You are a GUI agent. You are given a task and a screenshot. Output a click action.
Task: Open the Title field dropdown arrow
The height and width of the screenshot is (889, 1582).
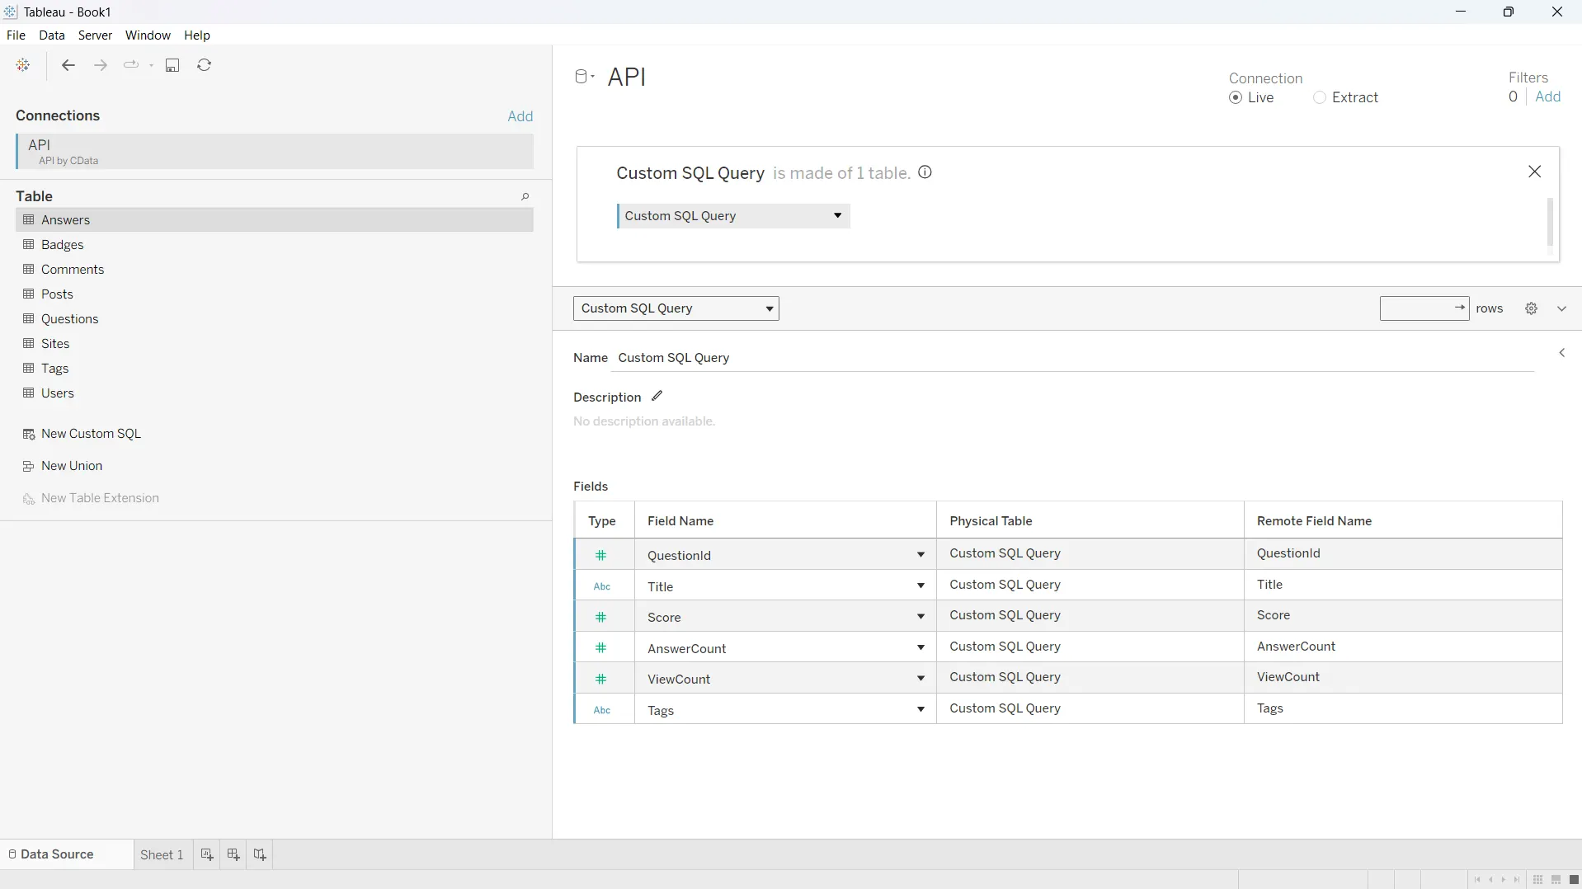(920, 586)
